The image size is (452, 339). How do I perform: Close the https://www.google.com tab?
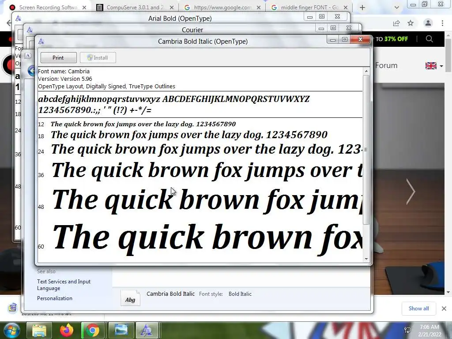(x=259, y=8)
